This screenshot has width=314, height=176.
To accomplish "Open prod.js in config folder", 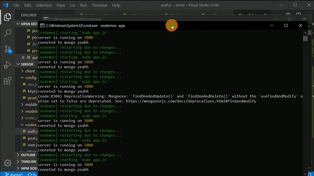I will click(x=29, y=98).
